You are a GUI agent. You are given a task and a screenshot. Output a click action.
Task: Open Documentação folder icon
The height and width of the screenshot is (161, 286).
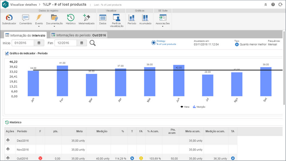click(55, 18)
